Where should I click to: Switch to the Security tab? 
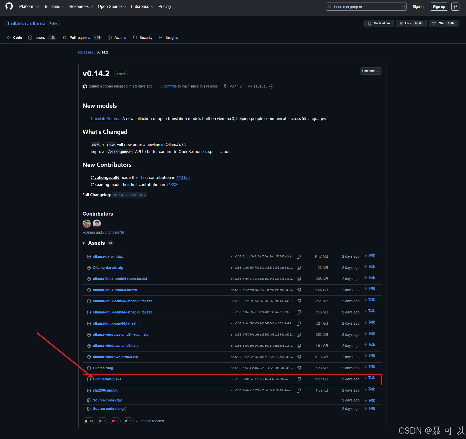pos(143,38)
